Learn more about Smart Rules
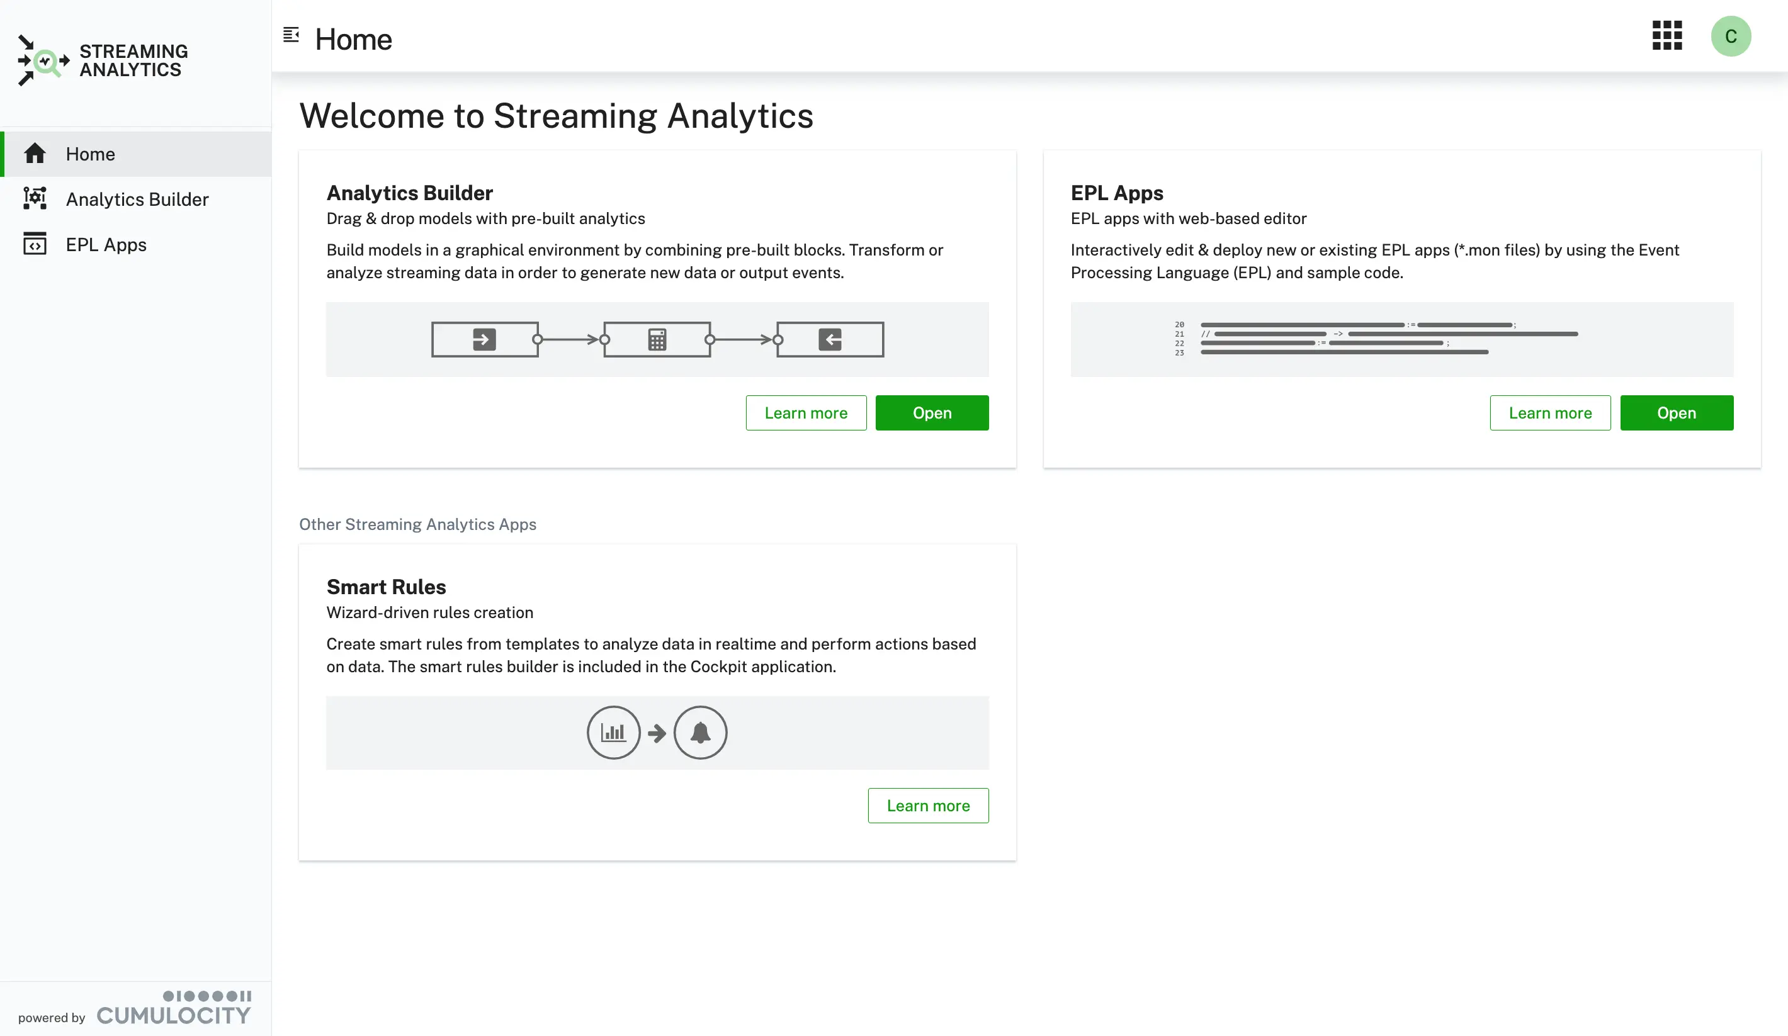 pyautogui.click(x=927, y=806)
